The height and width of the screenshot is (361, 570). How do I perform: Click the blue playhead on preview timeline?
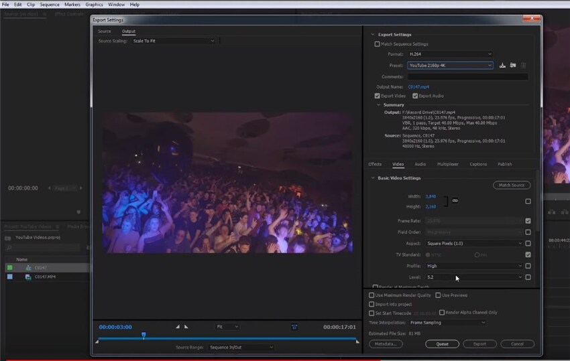[x=144, y=335]
